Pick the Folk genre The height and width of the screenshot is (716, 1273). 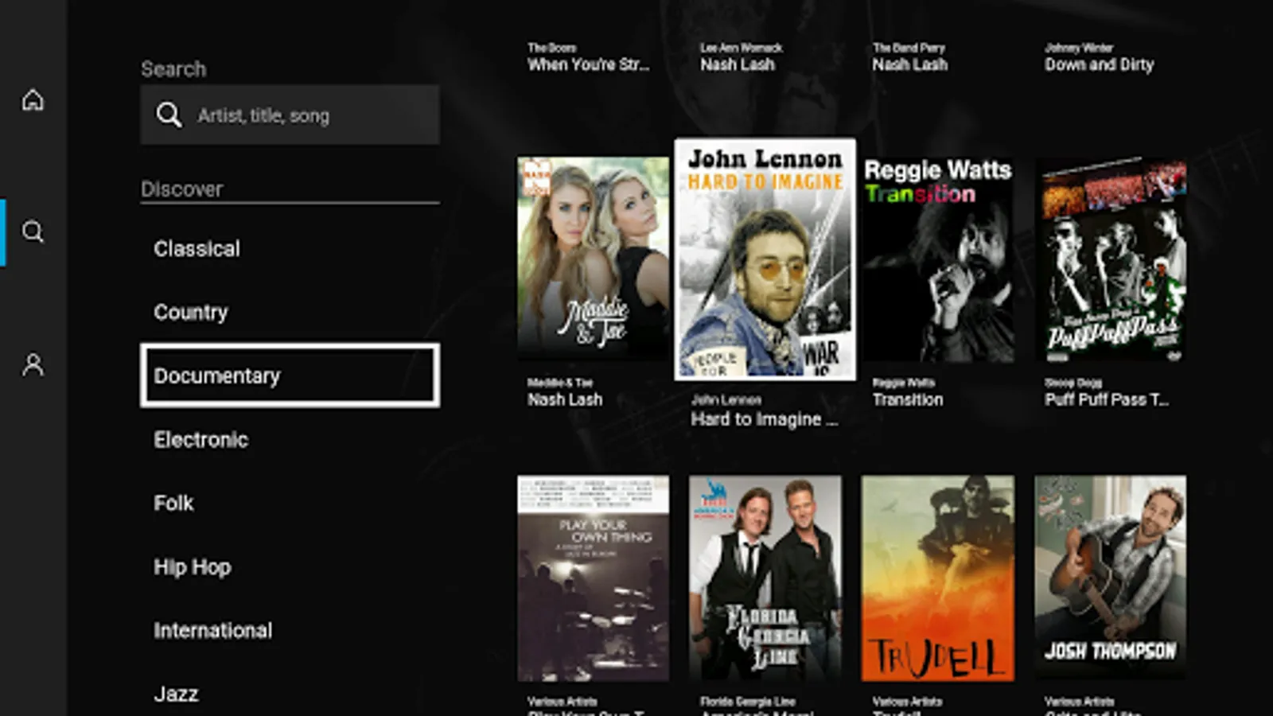pyautogui.click(x=173, y=504)
